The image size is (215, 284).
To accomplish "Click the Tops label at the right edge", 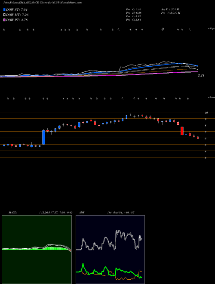I will pos(212,29).
